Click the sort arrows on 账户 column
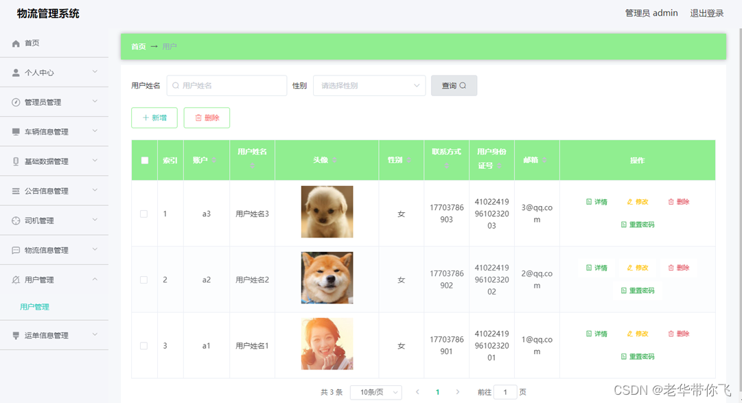Image resolution: width=742 pixels, height=403 pixels. [214, 160]
